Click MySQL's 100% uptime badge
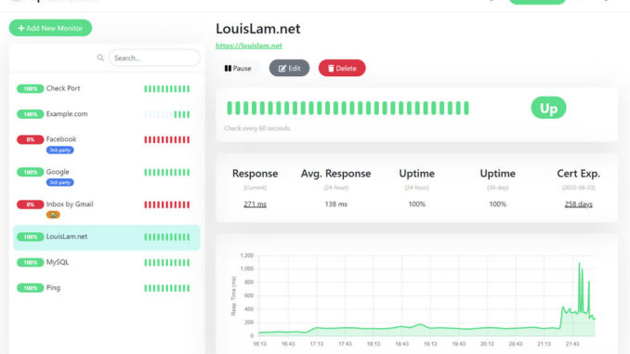This screenshot has width=630, height=354. pos(30,262)
